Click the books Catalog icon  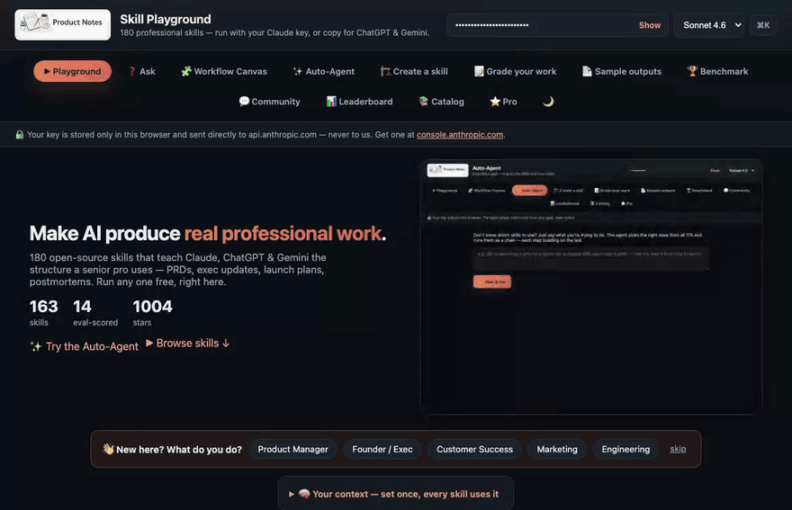click(x=424, y=102)
